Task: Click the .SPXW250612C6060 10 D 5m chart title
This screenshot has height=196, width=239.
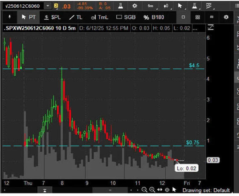Action: [x=40, y=28]
